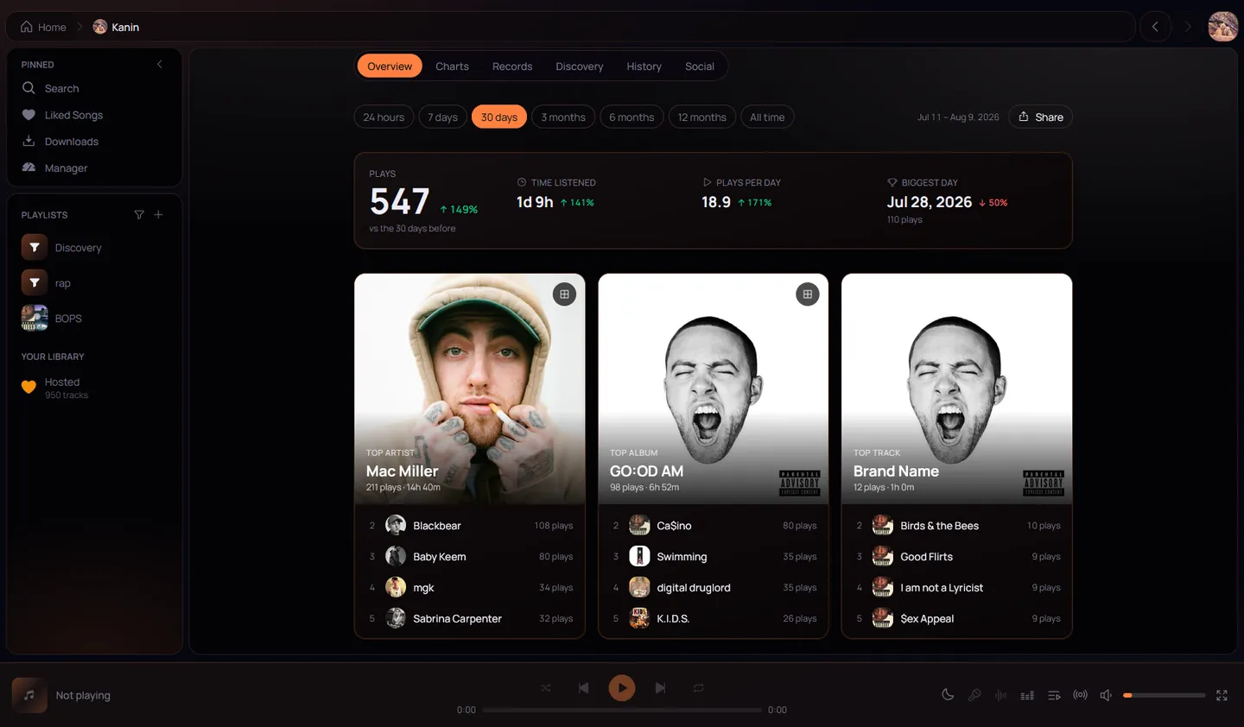Open album Swimming row
This screenshot has width=1244, height=727.
(714, 557)
